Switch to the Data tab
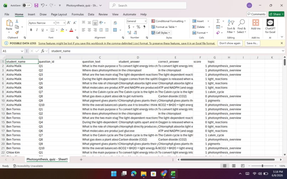Viewport: 287px width, 179px height. [x=91, y=14]
